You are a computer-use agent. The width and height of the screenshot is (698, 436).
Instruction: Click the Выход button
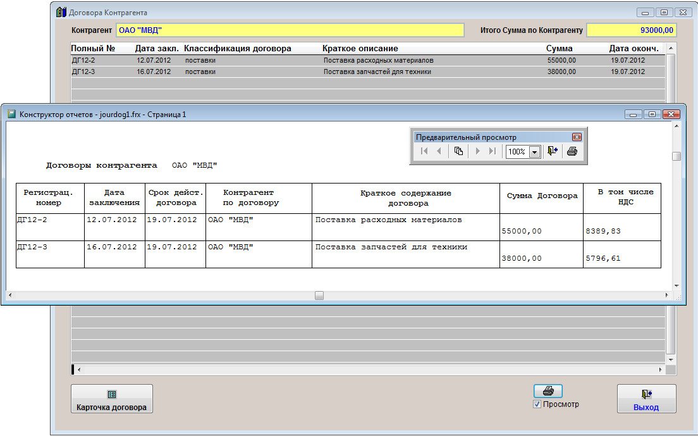646,399
